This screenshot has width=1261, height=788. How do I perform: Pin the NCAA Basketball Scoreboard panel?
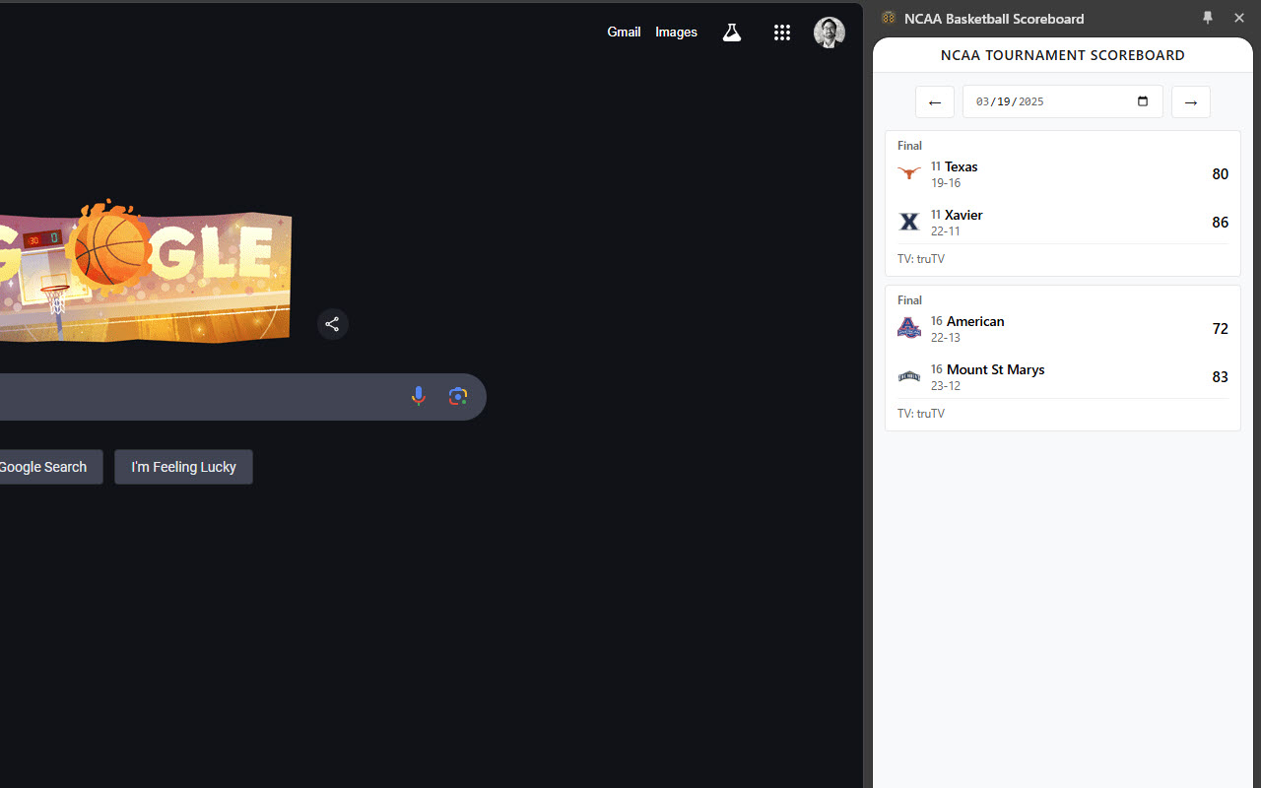[x=1208, y=18]
